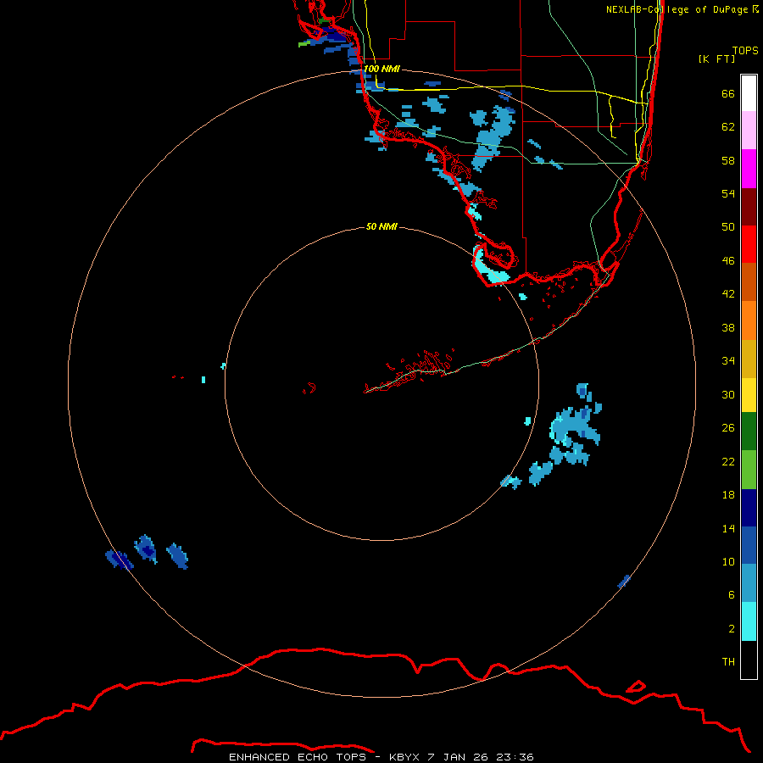The height and width of the screenshot is (763, 763).
Task: Select the legend value 26
Action: point(728,427)
